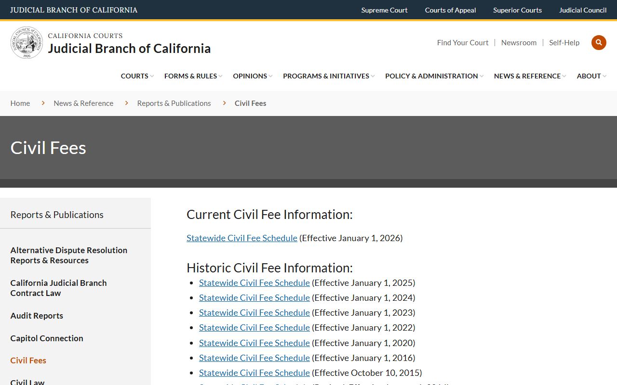Open current Fee Schedule effective January 1, 2026

tap(242, 238)
